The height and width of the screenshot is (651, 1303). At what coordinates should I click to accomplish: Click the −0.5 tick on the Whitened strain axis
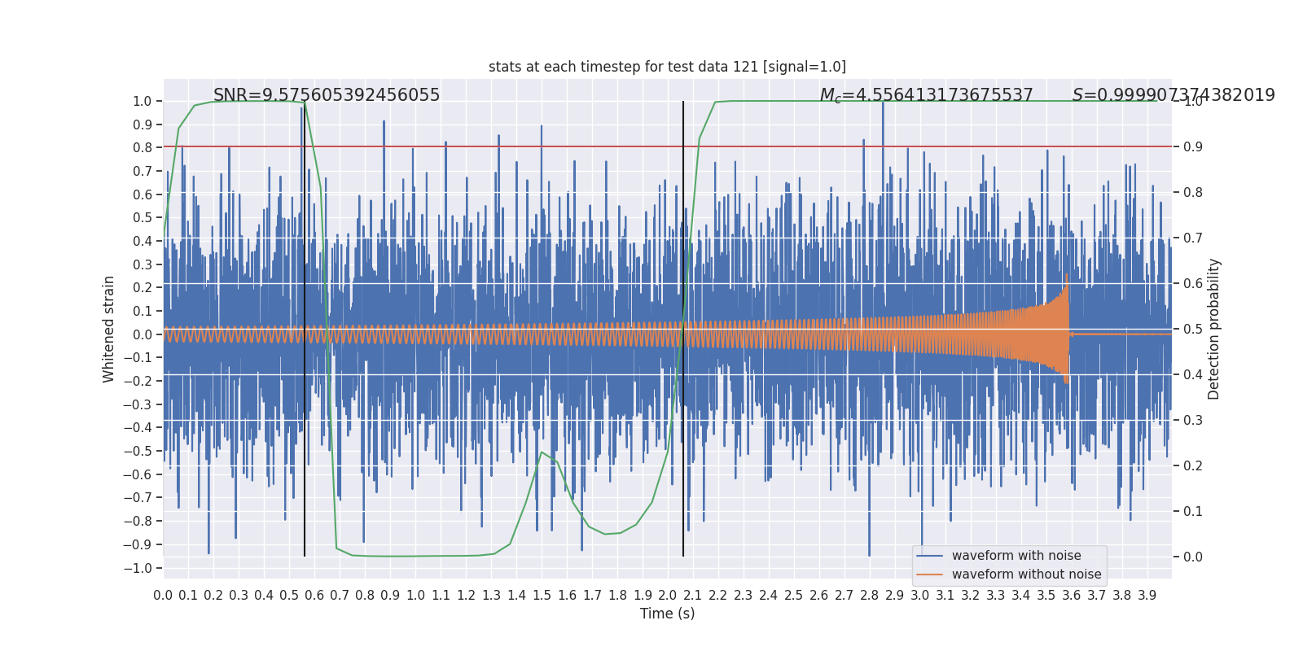tap(138, 452)
